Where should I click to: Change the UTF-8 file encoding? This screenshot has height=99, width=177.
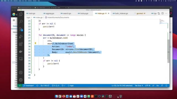click(147, 86)
